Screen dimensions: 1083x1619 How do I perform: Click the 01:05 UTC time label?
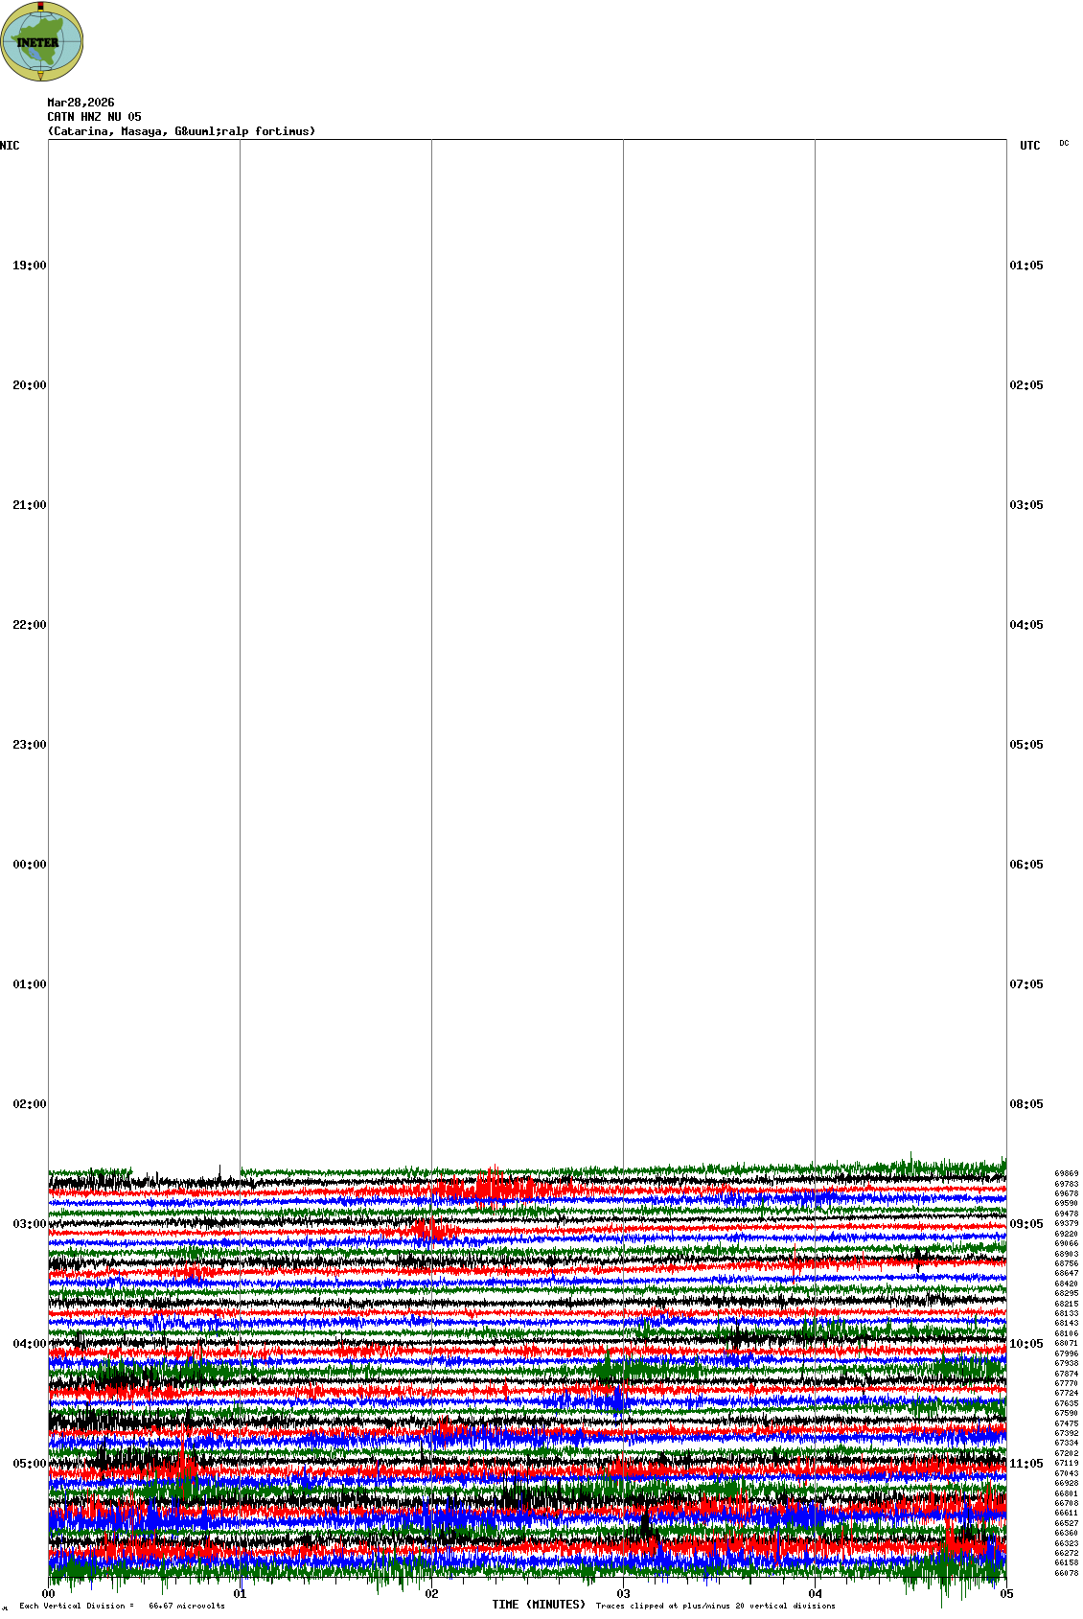click(1026, 266)
